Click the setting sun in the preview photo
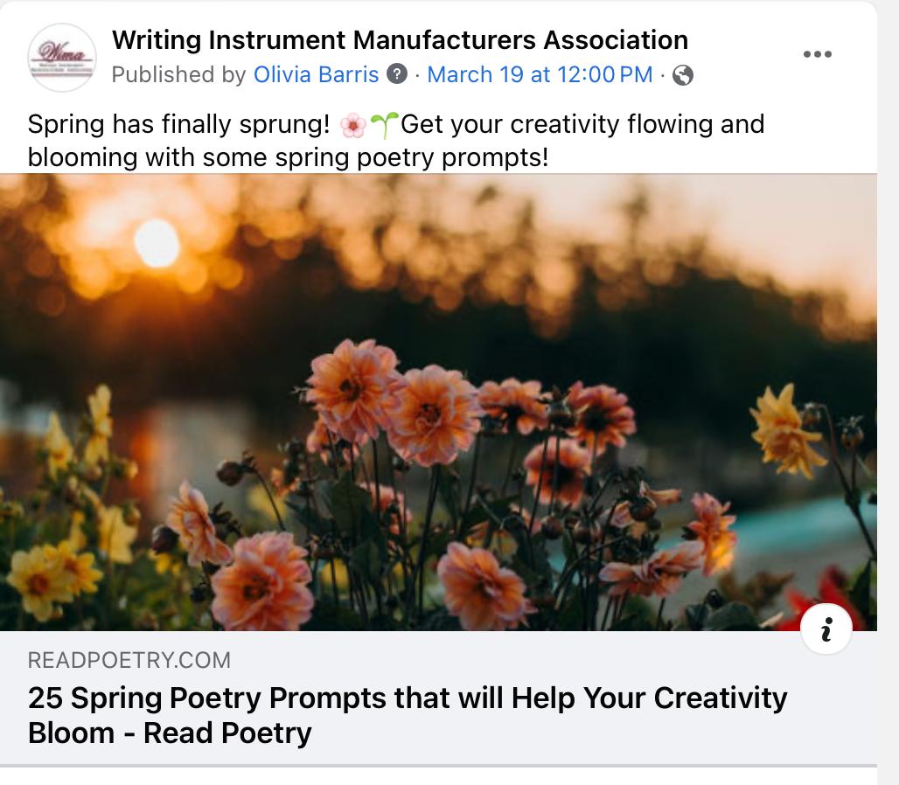The image size is (899, 785). click(157, 242)
